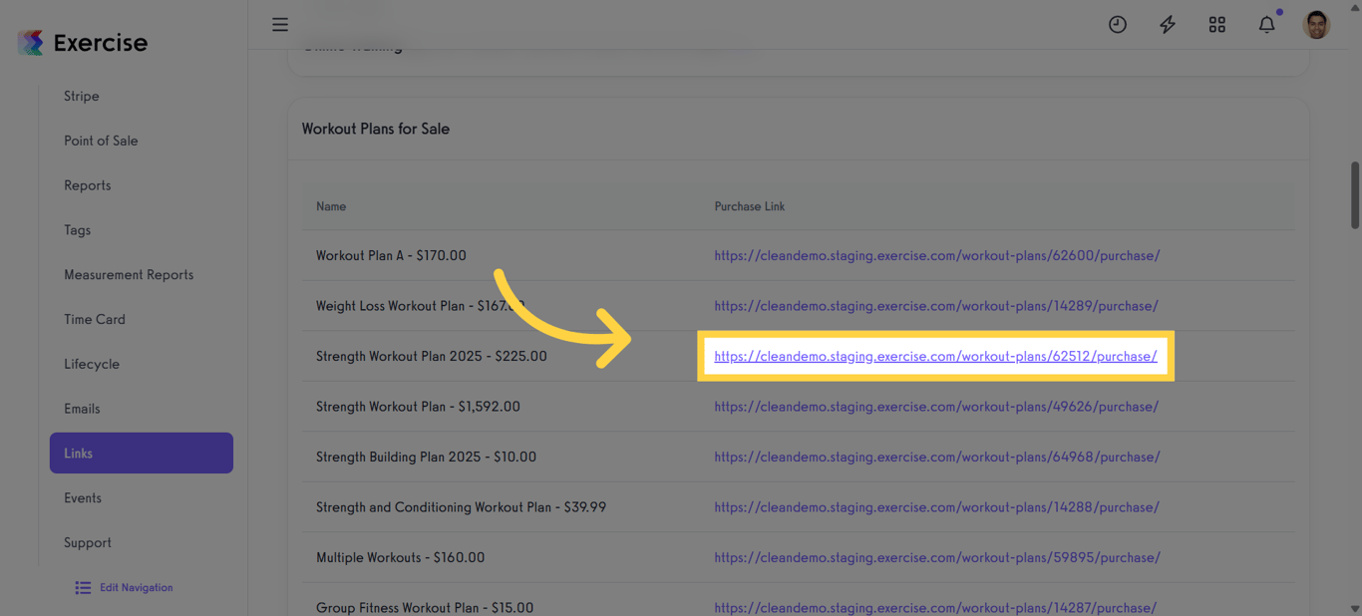The image size is (1362, 616).
Task: Click 'Strength and Conditioning Workout Plan - $39.99' text
Action: click(461, 507)
